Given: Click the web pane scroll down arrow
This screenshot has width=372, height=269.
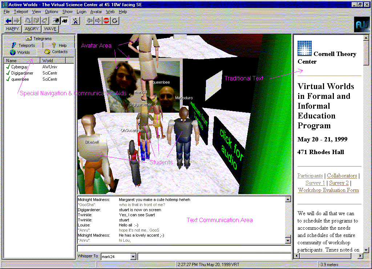Looking at the screenshot, I should (366, 250).
